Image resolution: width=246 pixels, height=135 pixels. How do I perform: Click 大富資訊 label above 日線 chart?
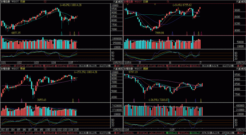pyautogui.click(x=241, y=2)
